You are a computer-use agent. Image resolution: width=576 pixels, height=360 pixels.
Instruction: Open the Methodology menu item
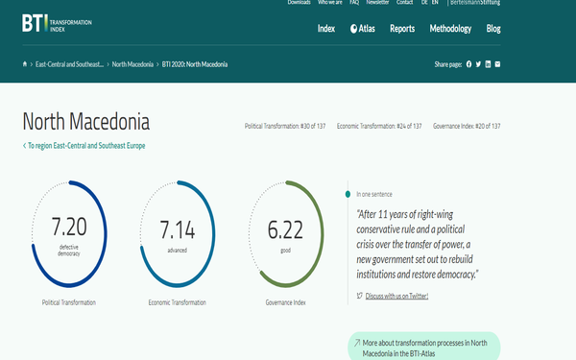point(450,29)
